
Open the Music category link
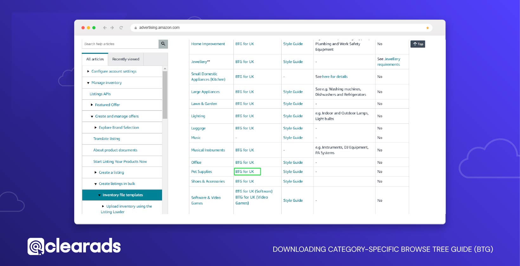(x=196, y=138)
